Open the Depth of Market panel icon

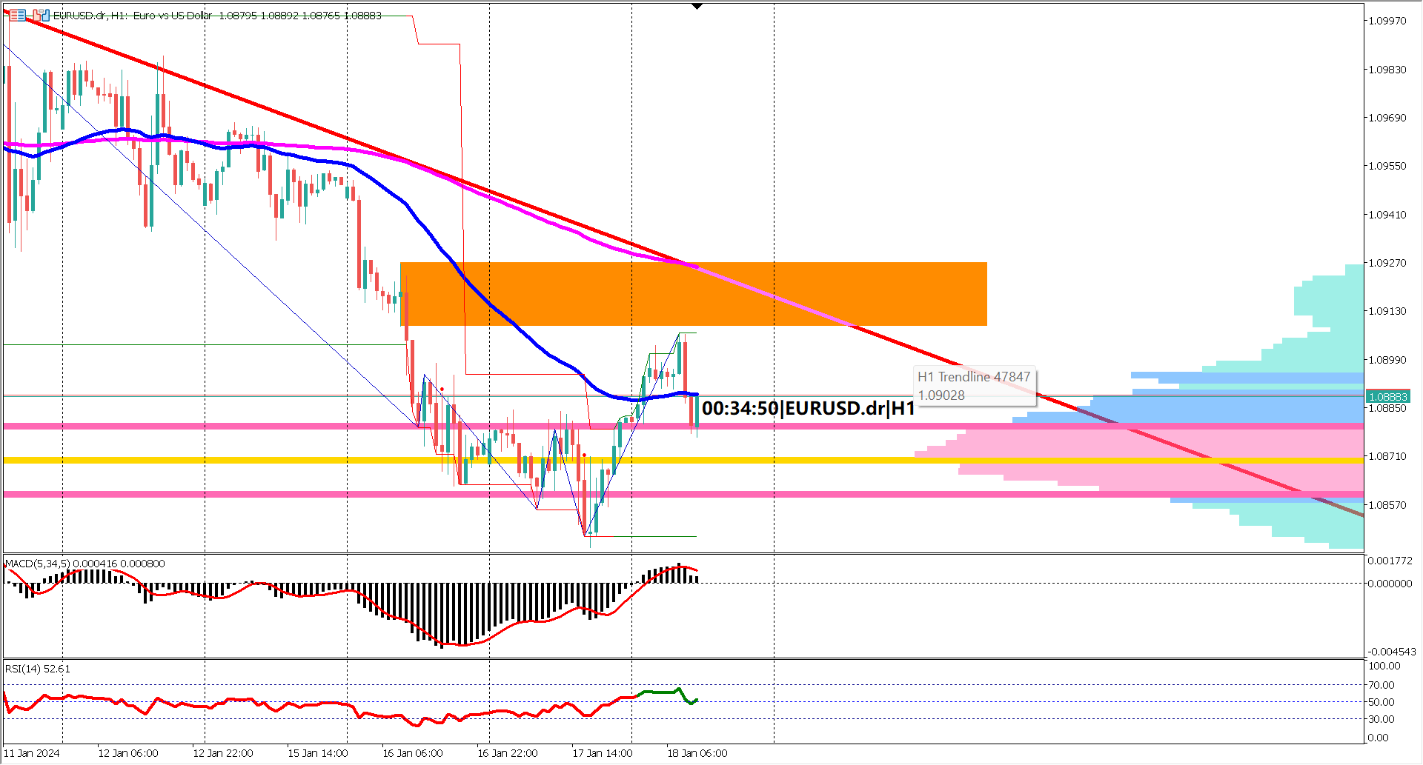[x=17, y=16]
